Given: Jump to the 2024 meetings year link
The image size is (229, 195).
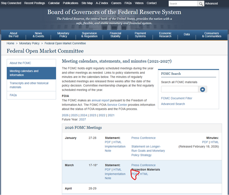Looking at the screenshot, I should (83, 115).
